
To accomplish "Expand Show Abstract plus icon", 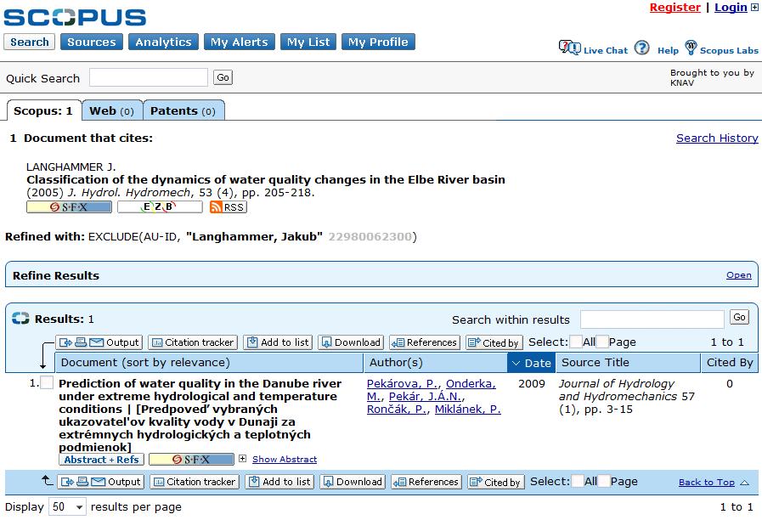I will [242, 458].
